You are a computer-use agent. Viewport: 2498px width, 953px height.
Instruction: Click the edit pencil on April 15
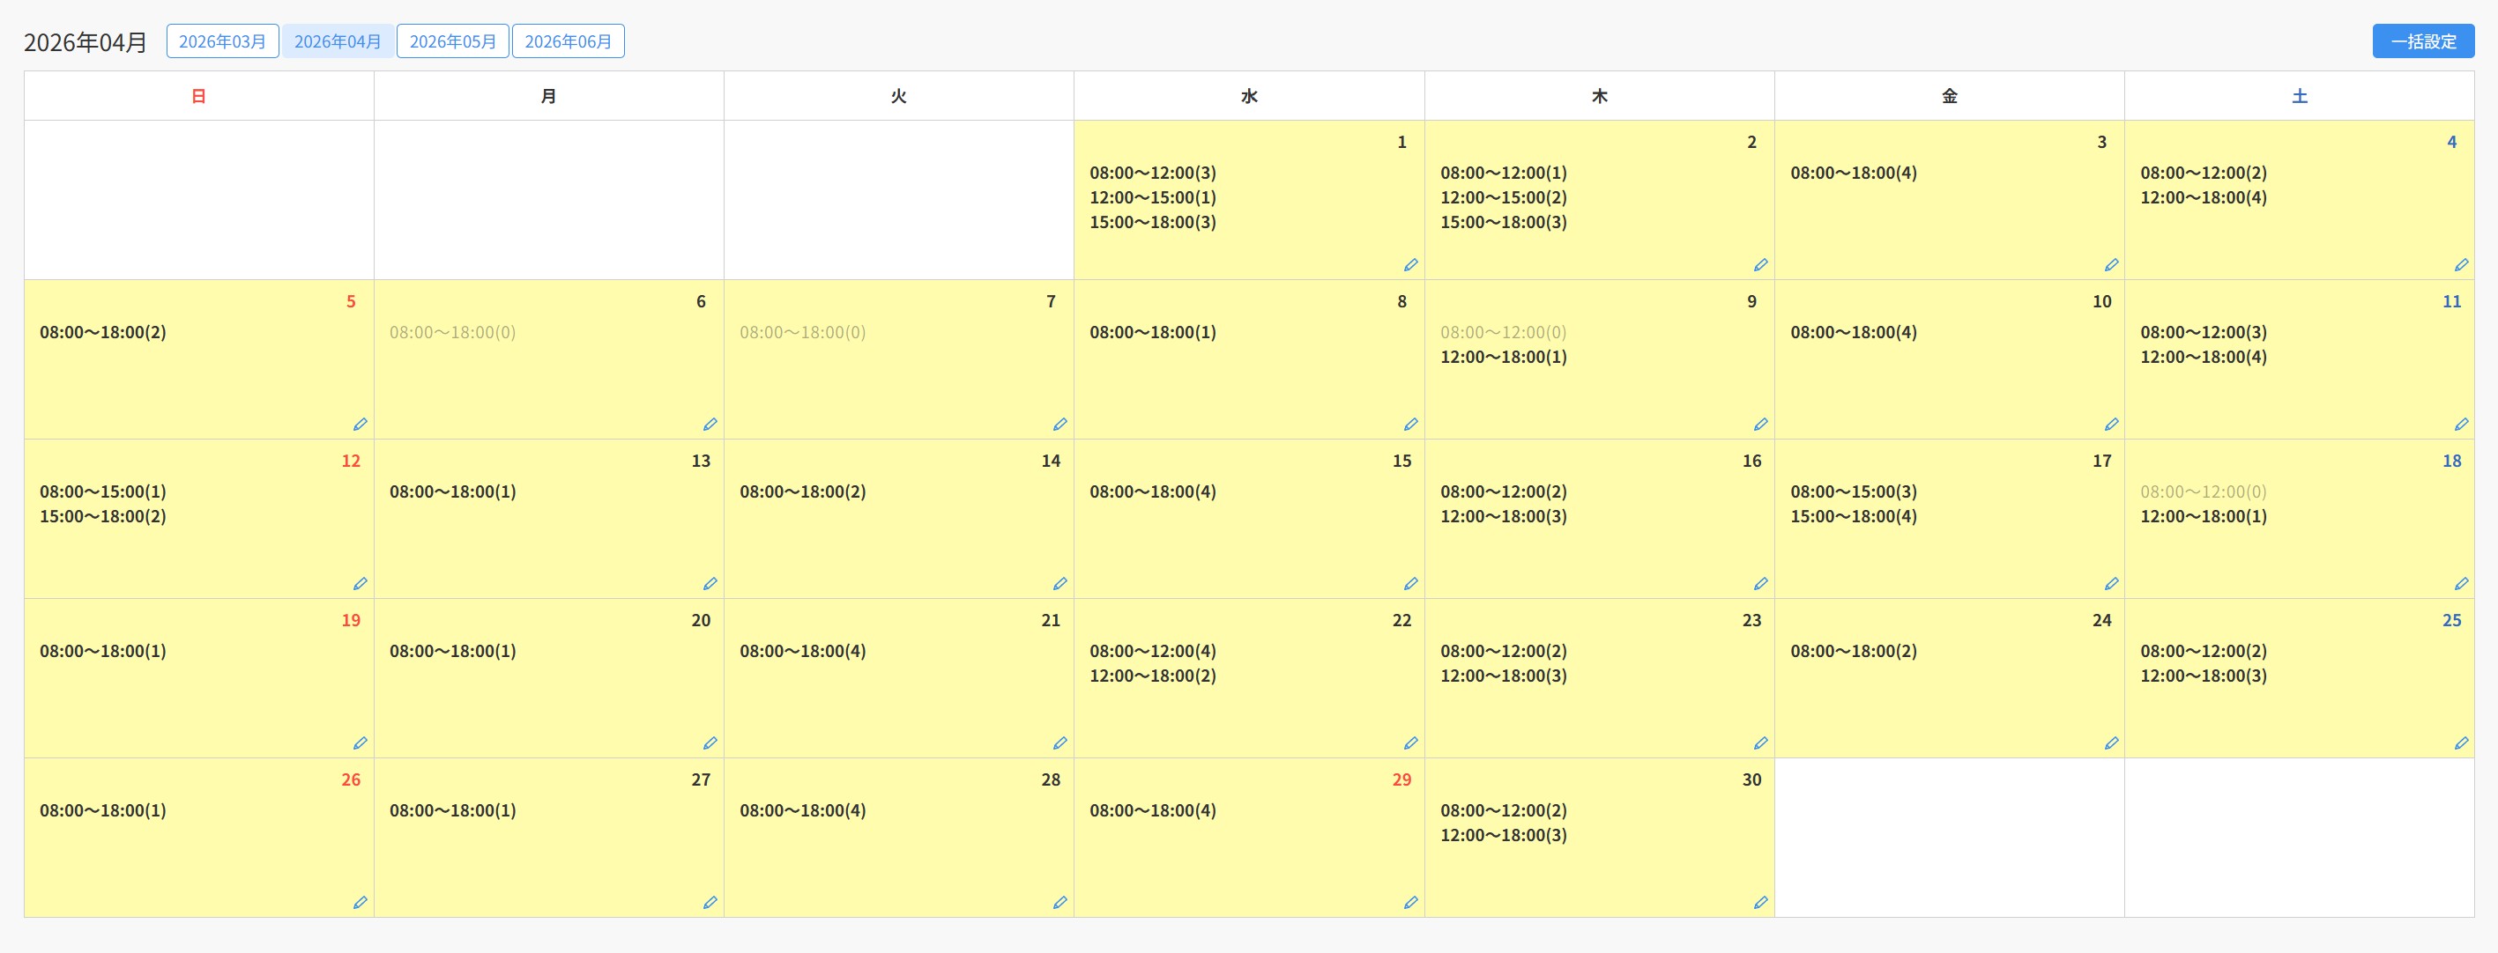pyautogui.click(x=1410, y=584)
